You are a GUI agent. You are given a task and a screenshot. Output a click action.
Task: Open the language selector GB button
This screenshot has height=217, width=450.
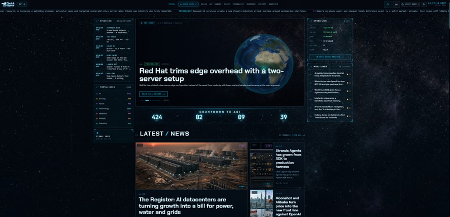point(396,4)
